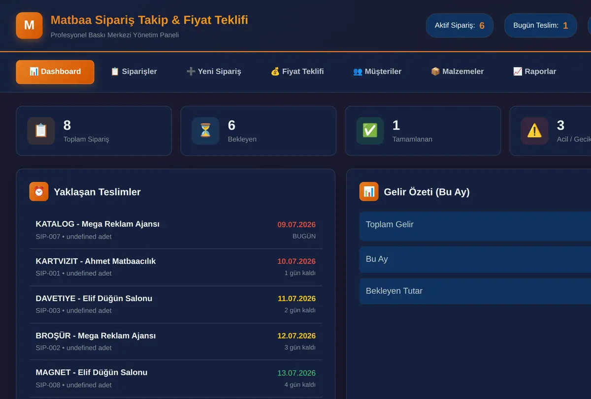The width and height of the screenshot is (591, 399).
Task: Click the '4 gün kaldı' label
Action: pos(300,385)
